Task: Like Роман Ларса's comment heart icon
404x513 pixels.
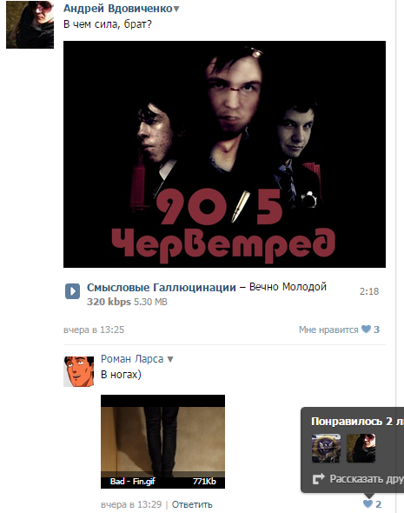Action: coord(368,503)
